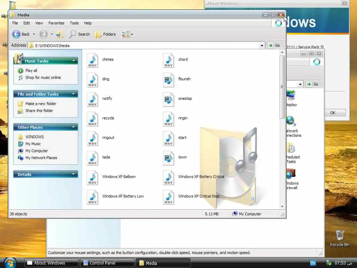The image size is (357, 268).
Task: Select Windows XP Battery Critical file icon
Action: coord(168,178)
